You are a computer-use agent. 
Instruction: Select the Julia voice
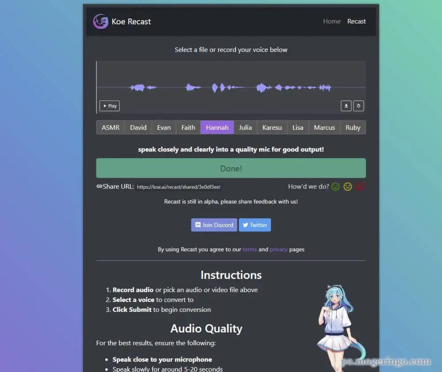click(x=245, y=128)
